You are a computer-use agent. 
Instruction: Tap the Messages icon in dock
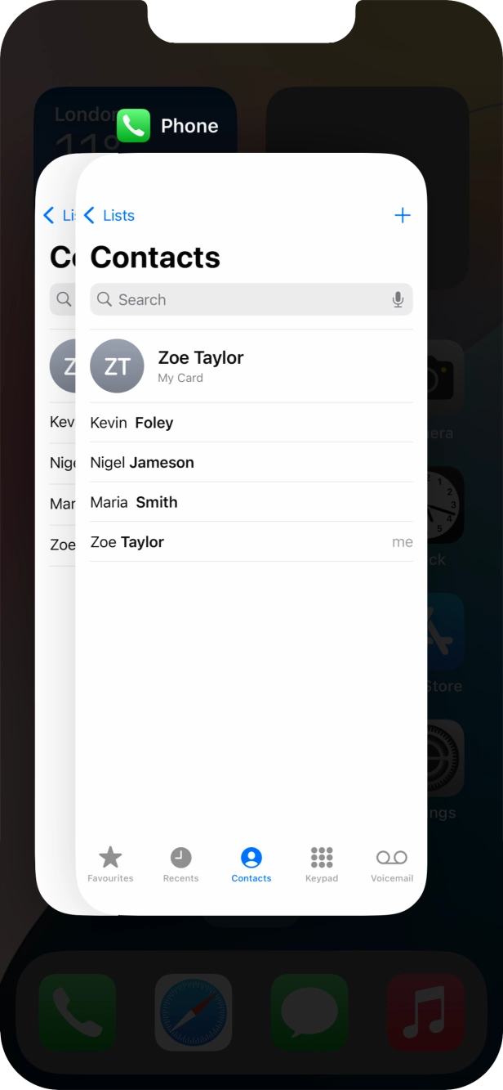[309, 1012]
